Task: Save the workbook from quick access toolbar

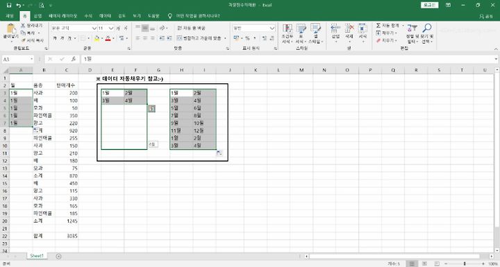Action: coord(9,5)
